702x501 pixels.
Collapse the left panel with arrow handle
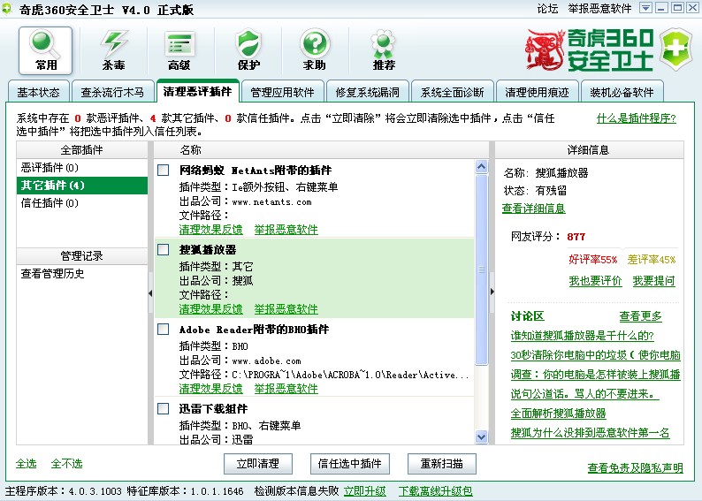pos(150,293)
